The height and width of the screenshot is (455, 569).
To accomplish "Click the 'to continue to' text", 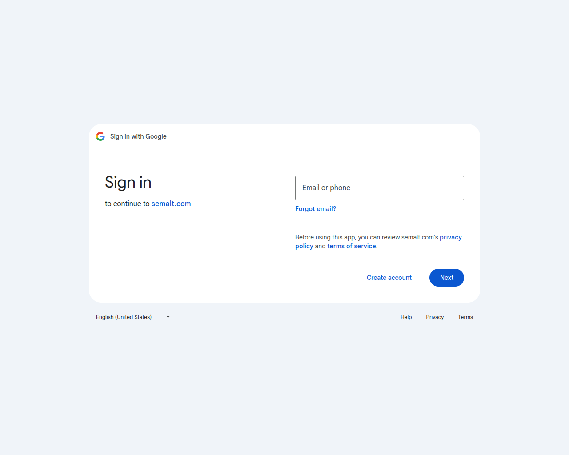I will pos(127,204).
